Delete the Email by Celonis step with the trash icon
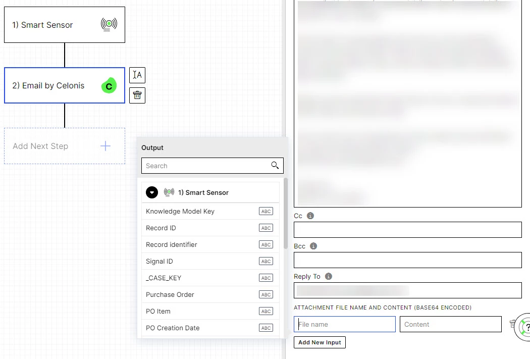 (137, 95)
